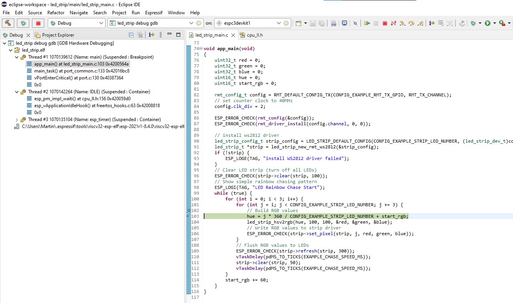Open the Refactor menu
This screenshot has width=513, height=303.
click(x=56, y=13)
